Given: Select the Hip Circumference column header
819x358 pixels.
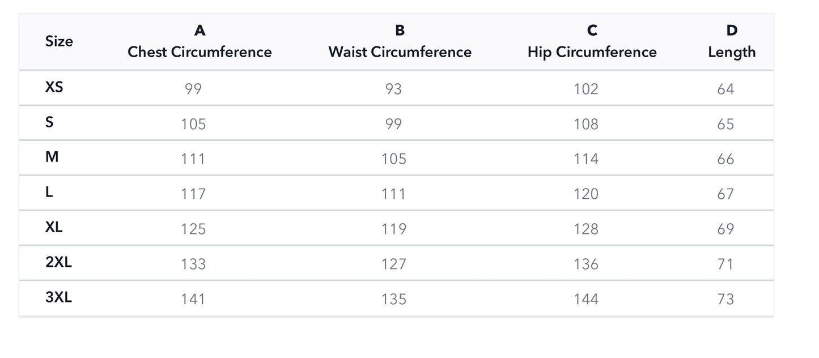Looking at the screenshot, I should [592, 52].
